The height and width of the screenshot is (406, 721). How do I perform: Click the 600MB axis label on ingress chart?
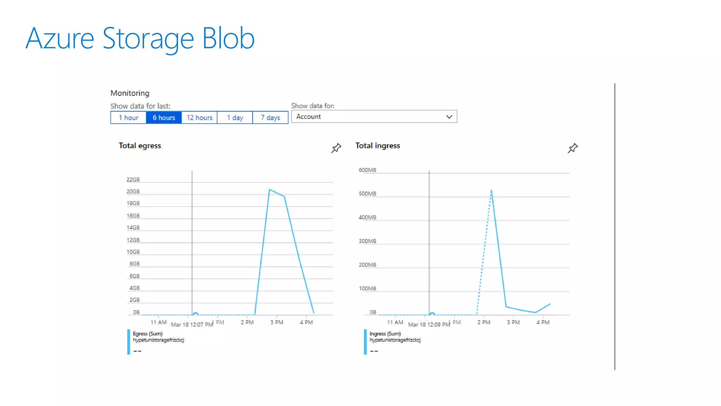(x=368, y=170)
